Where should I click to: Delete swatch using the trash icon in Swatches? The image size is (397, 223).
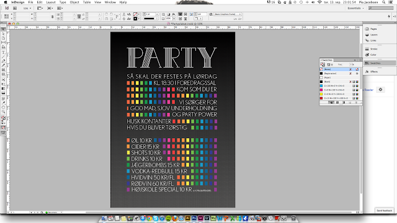[x=356, y=102]
